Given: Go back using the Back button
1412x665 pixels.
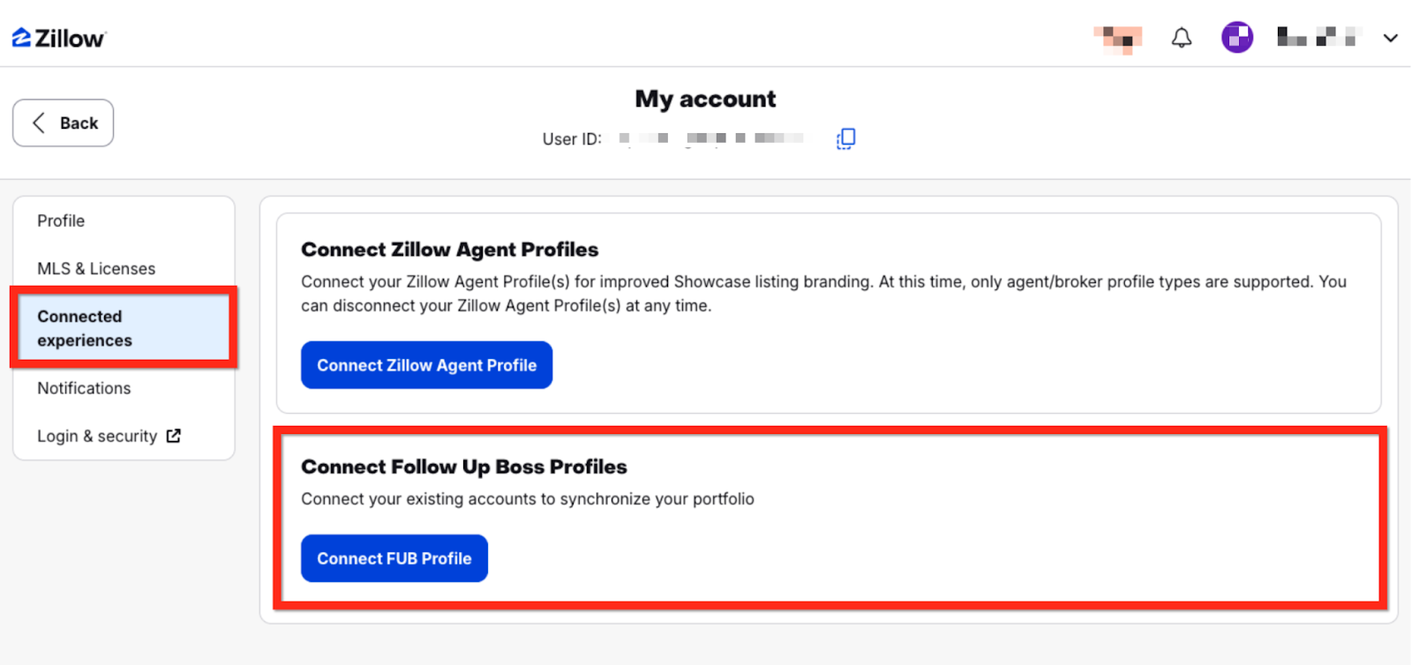Looking at the screenshot, I should (63, 123).
